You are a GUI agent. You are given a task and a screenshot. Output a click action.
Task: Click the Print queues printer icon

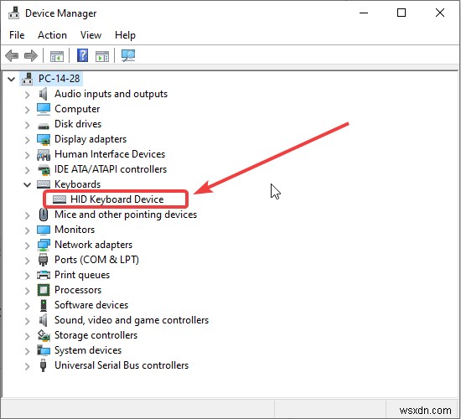[x=44, y=275]
